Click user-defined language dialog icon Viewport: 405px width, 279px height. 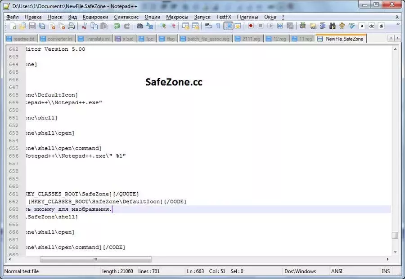(238, 26)
